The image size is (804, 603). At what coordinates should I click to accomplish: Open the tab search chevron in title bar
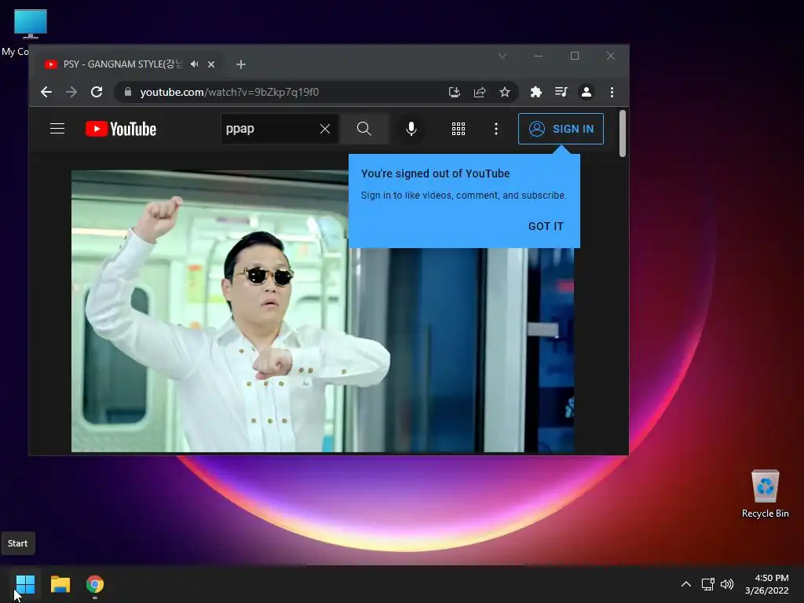coord(502,56)
